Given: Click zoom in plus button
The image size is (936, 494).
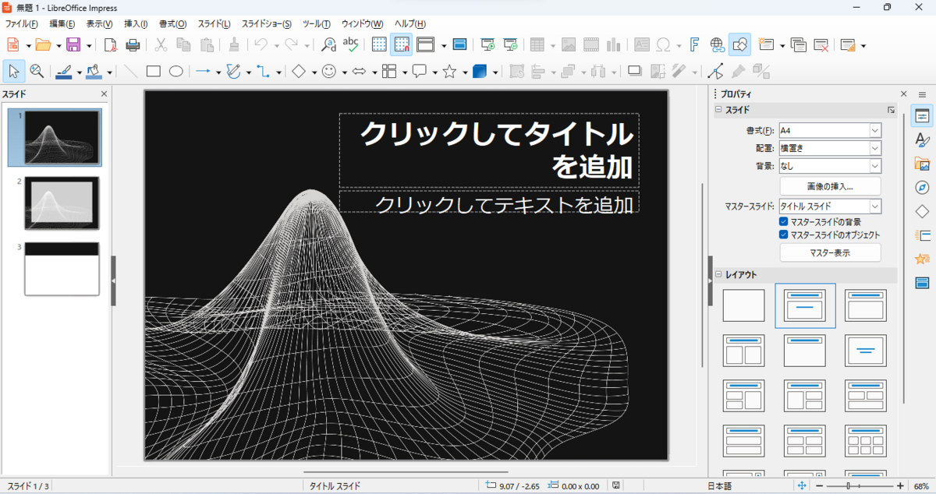Looking at the screenshot, I should pos(902,486).
